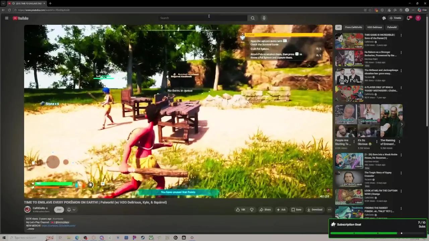The height and width of the screenshot is (241, 429).
Task: Click the CaRtOoNz channel name link
Action: tap(39, 208)
